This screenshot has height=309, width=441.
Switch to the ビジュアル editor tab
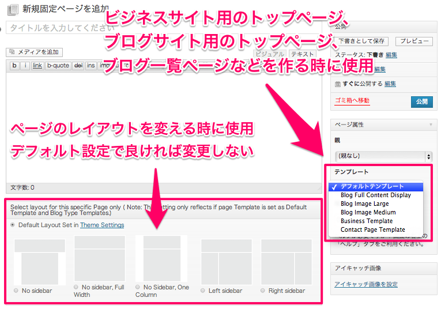[x=269, y=54]
